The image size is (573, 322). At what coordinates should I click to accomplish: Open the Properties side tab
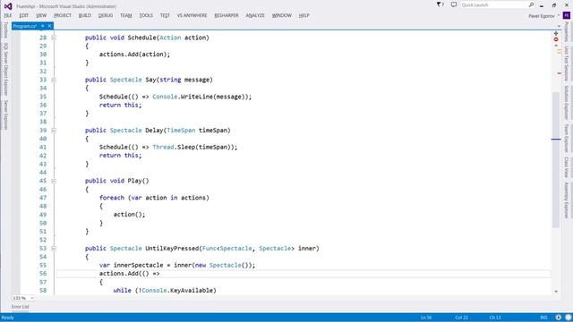[x=567, y=32]
